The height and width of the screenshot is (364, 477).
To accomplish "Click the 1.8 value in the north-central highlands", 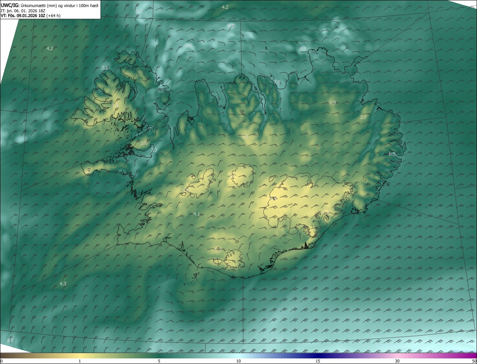I will (x=245, y=137).
